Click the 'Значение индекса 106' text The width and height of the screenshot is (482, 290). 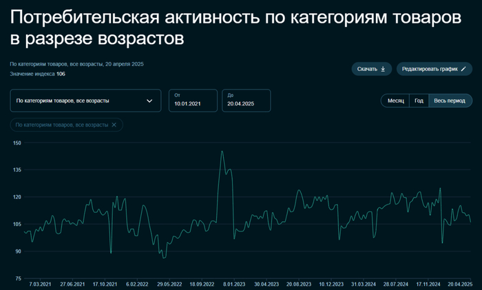point(38,74)
